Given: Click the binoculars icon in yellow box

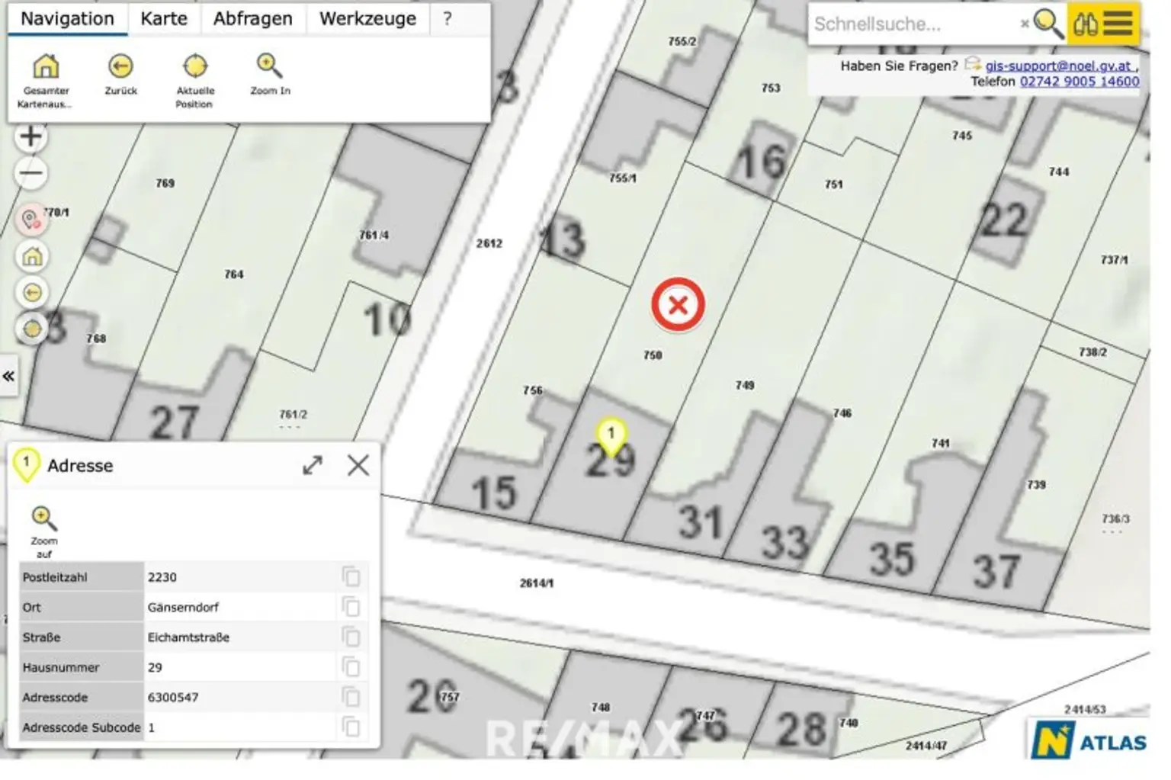Looking at the screenshot, I should click(x=1086, y=24).
